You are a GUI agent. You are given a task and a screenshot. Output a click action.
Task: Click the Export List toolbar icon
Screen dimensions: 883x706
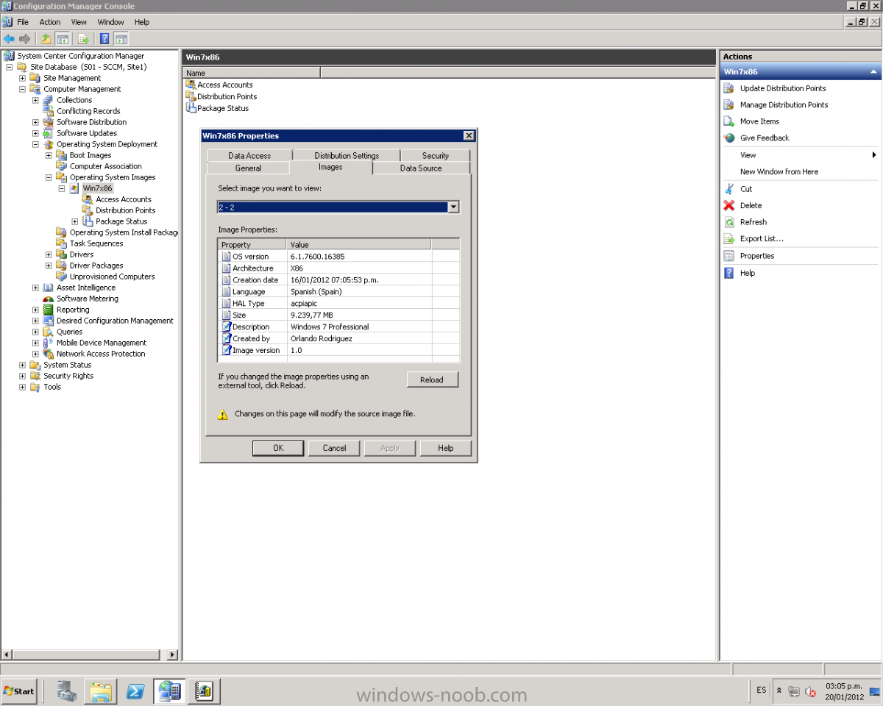[x=83, y=39]
